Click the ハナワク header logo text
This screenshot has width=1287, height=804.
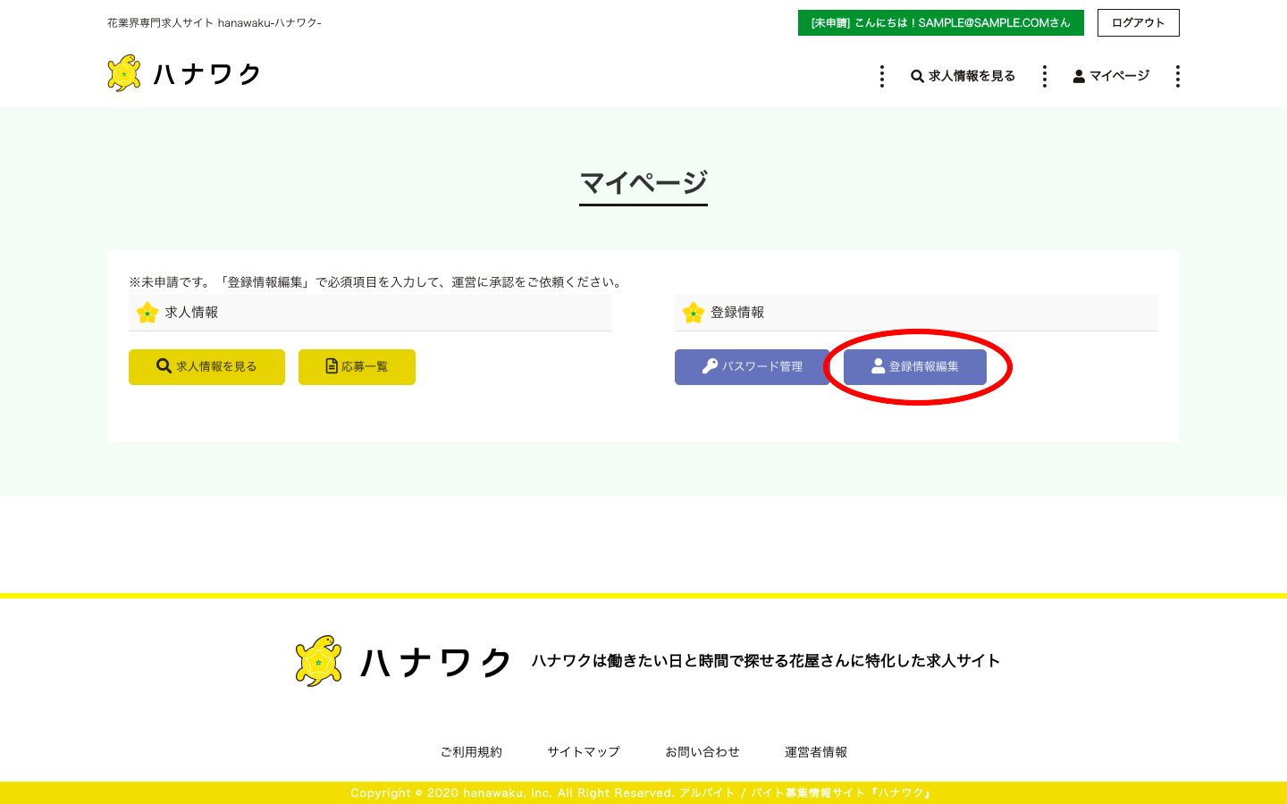[207, 74]
